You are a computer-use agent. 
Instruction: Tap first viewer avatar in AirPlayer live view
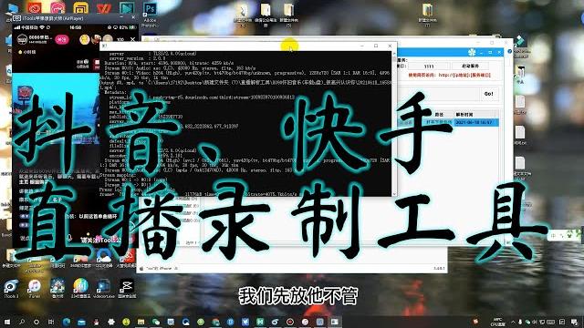(x=85, y=39)
